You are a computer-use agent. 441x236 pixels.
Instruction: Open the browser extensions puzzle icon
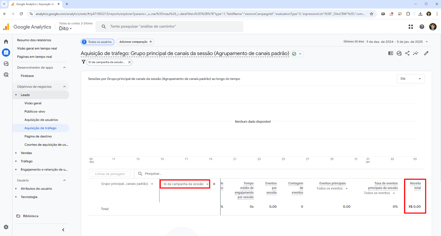pyautogui.click(x=408, y=14)
